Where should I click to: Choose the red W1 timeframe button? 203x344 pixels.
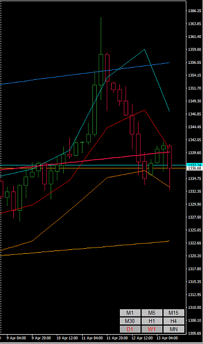[152, 329]
